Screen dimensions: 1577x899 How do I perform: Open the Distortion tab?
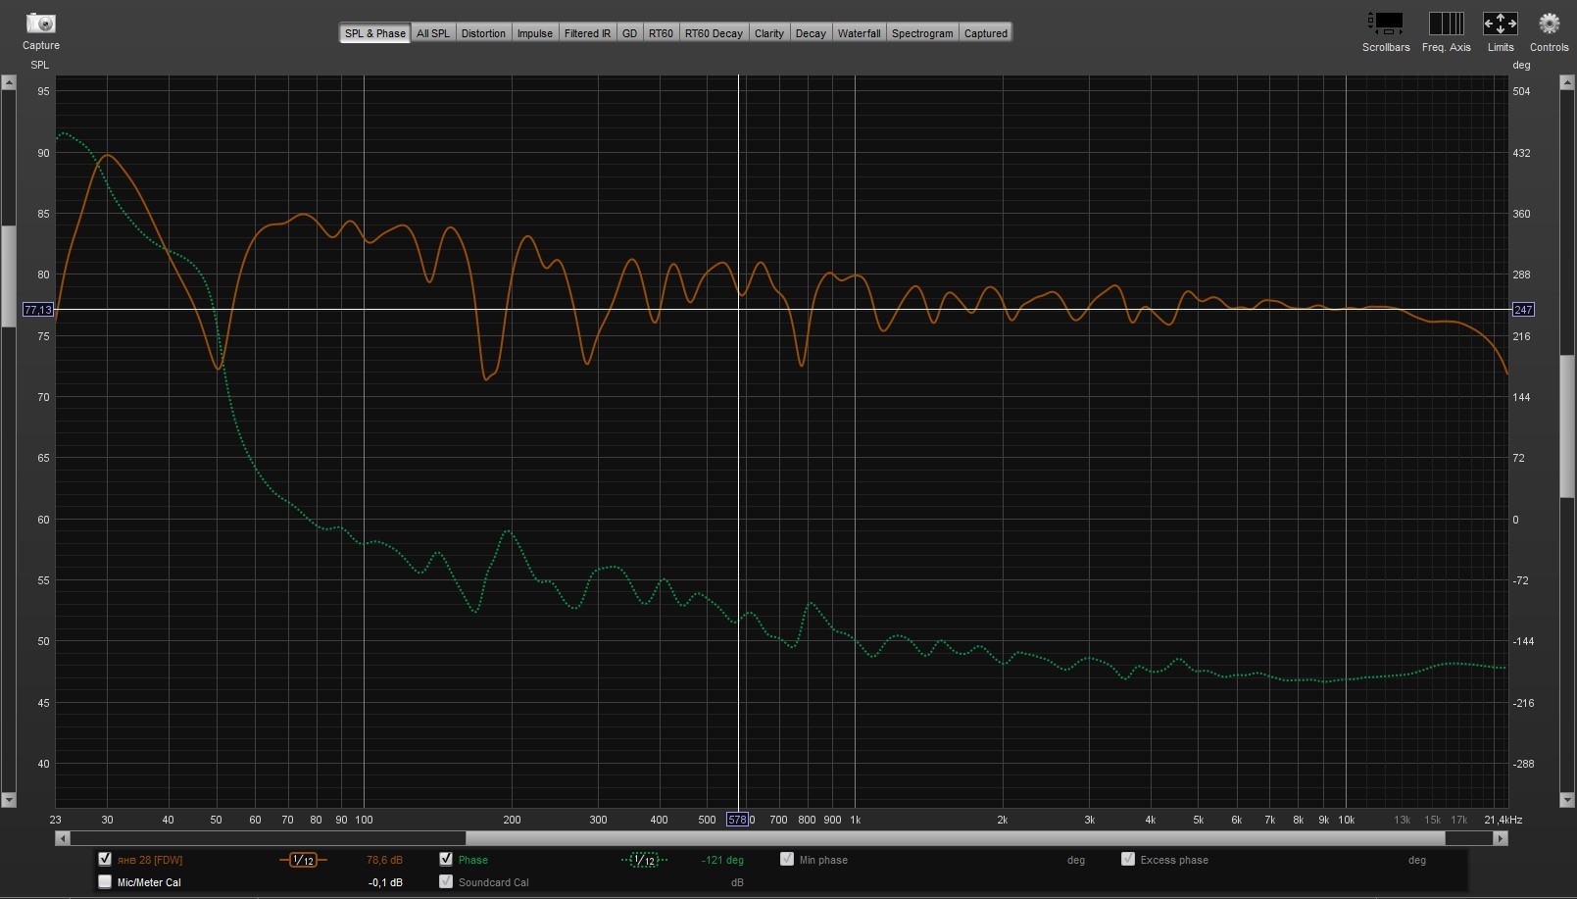pyautogui.click(x=483, y=33)
